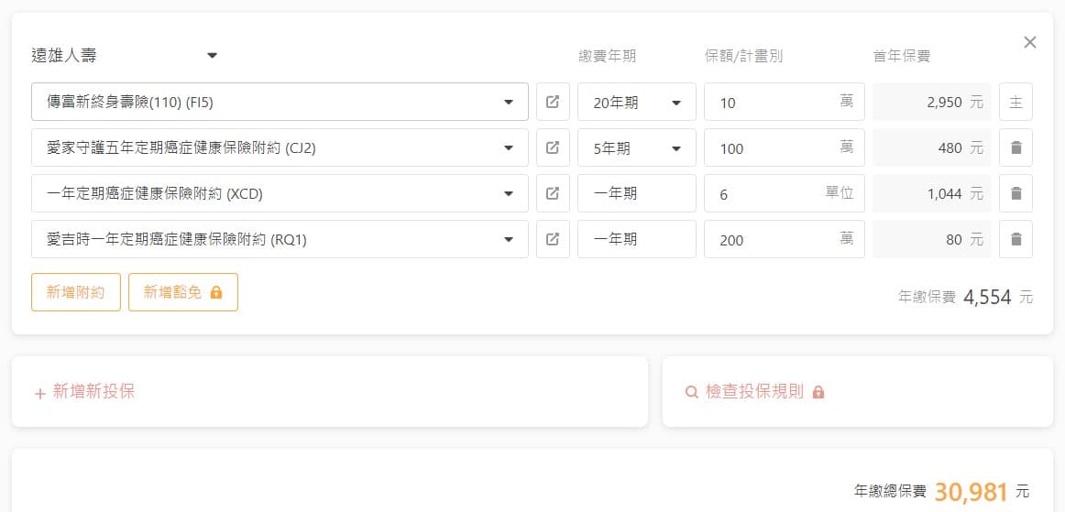
Task: Open the 5年期 payment term dropdown
Action: [637, 147]
